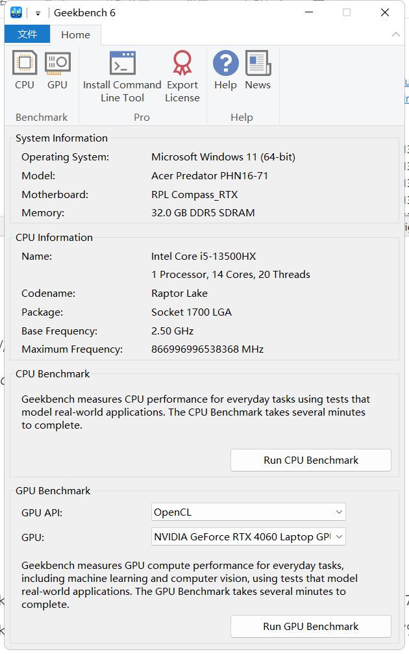Minimize the Geekbench 6 window
Screen dimensions: 409x654
309,12
